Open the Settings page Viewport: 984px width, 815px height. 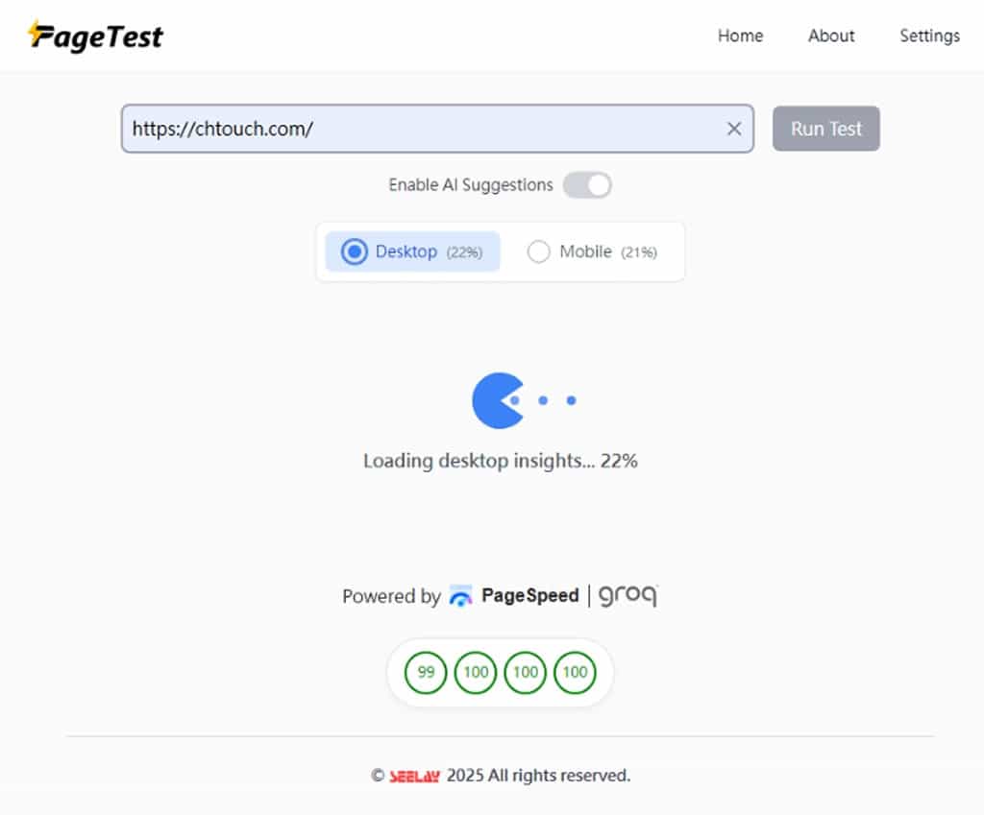pos(929,36)
